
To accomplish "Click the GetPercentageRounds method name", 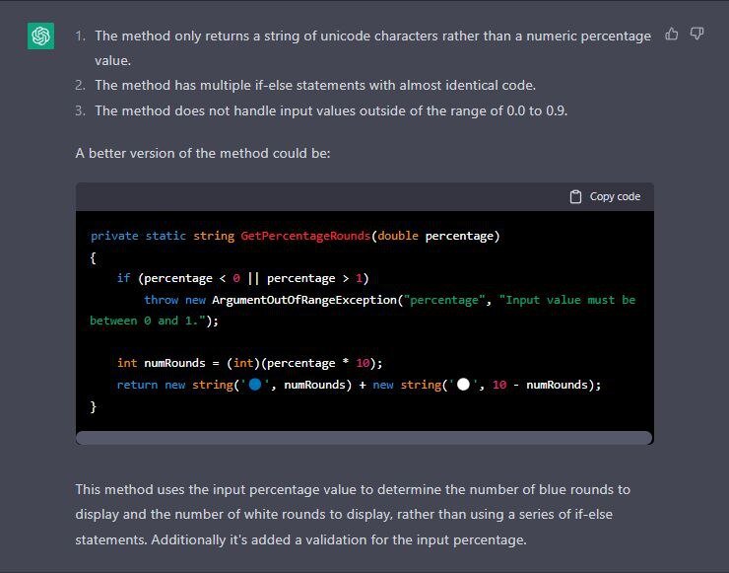I will [x=305, y=236].
